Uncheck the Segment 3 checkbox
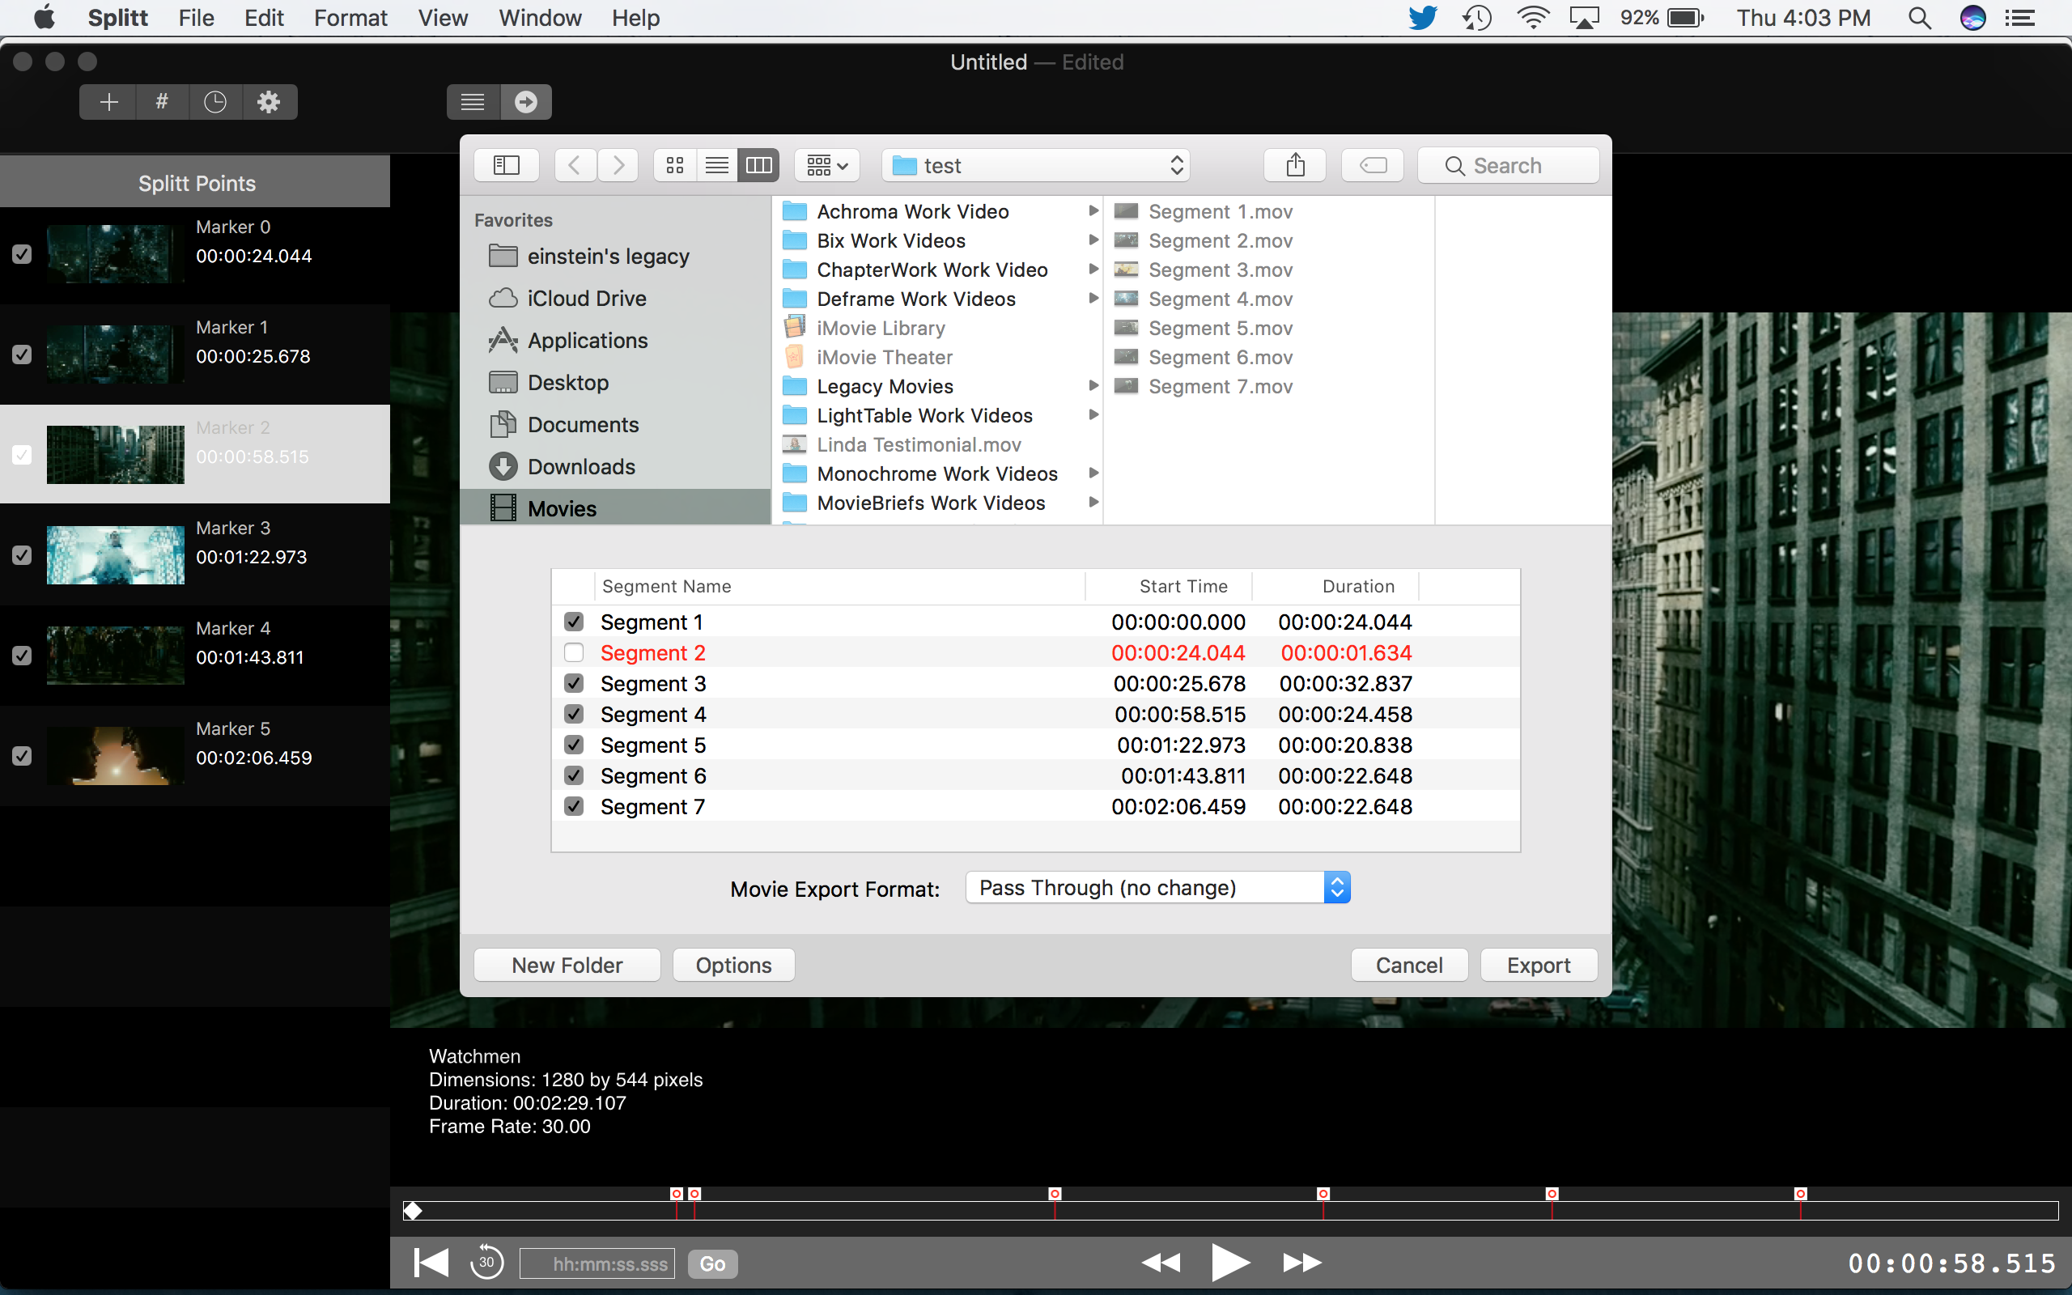2072x1295 pixels. [x=574, y=683]
